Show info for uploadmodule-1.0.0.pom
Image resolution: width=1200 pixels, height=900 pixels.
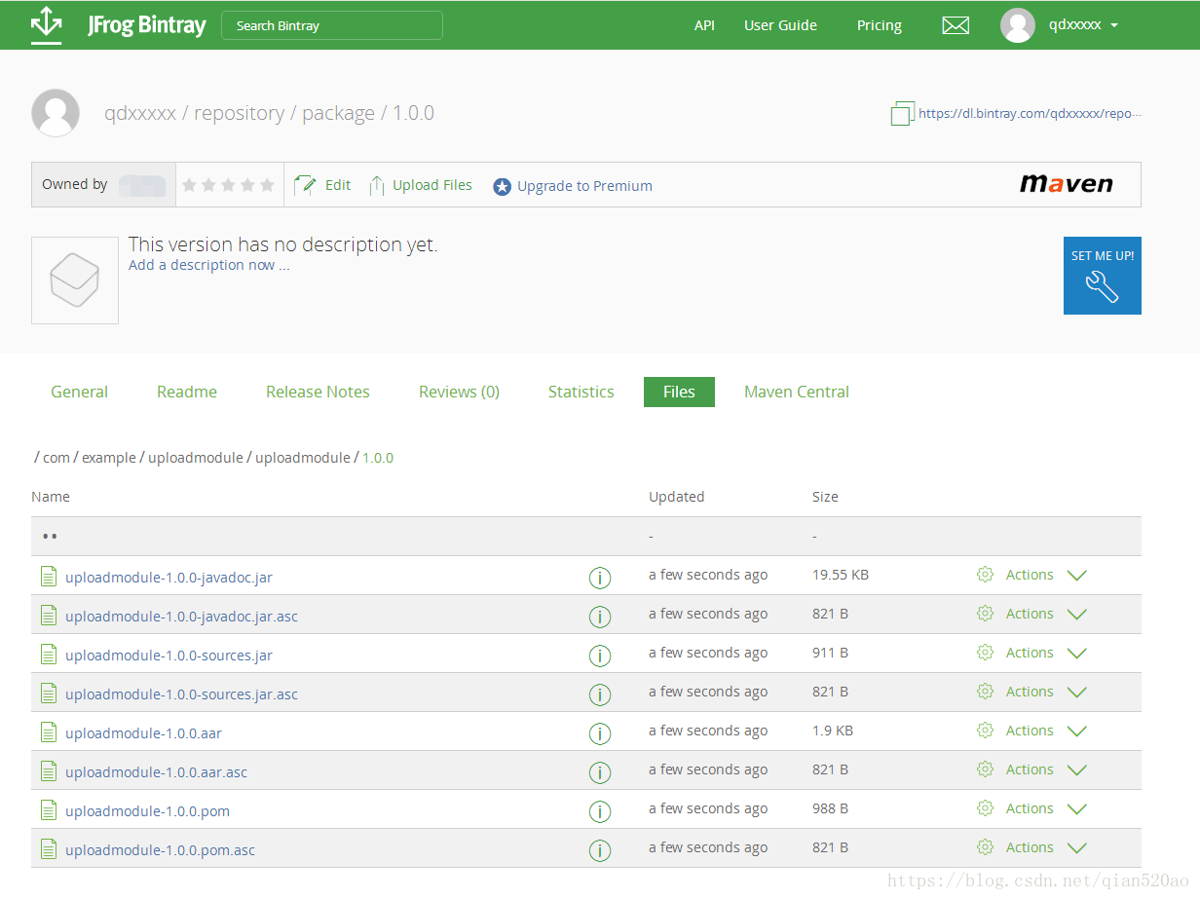click(x=600, y=811)
